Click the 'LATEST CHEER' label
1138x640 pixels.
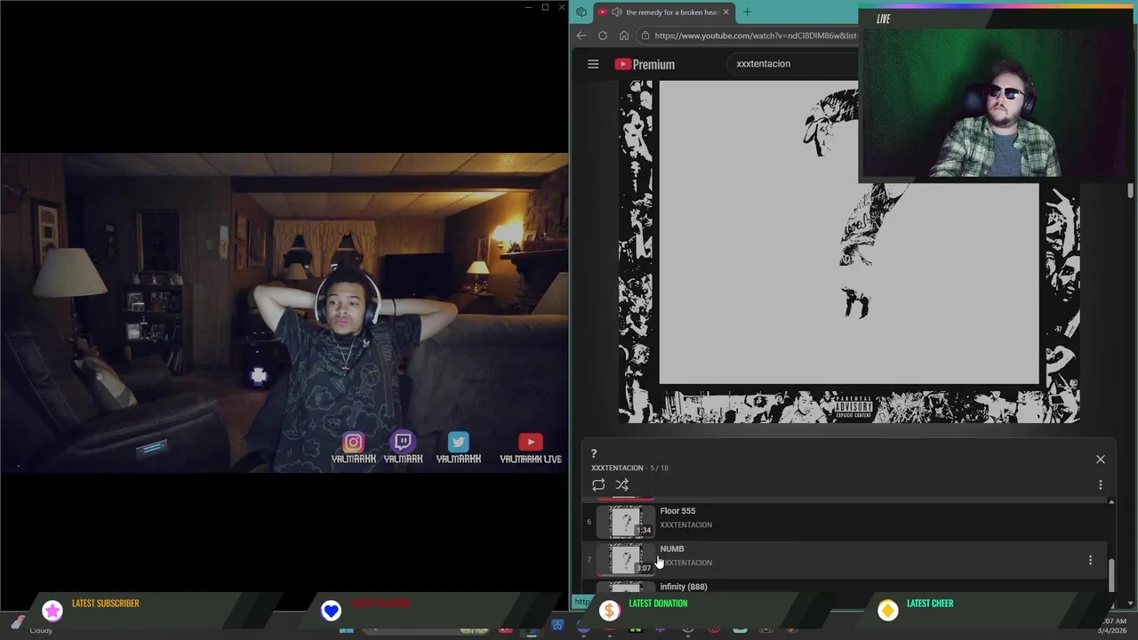point(930,604)
